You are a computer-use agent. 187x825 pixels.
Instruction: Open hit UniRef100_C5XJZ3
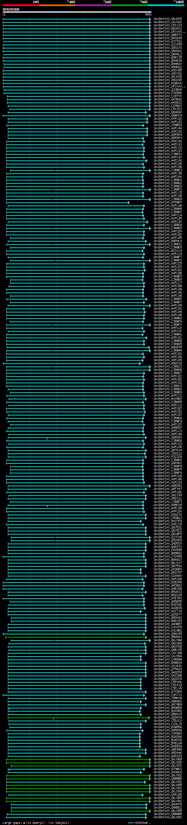[168, 25]
